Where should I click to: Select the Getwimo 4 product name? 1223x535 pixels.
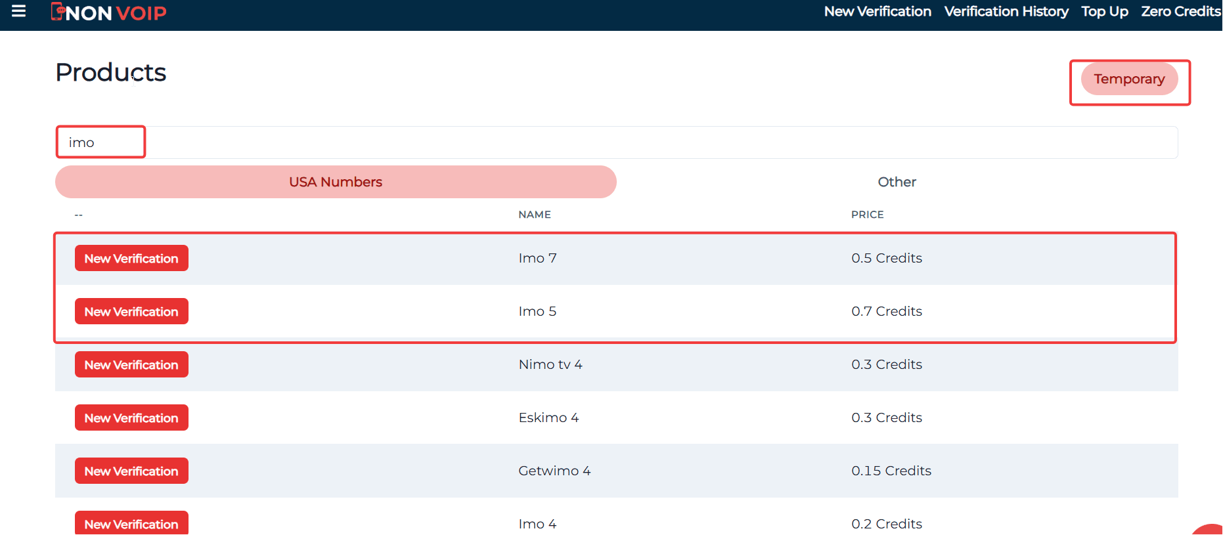pos(554,471)
